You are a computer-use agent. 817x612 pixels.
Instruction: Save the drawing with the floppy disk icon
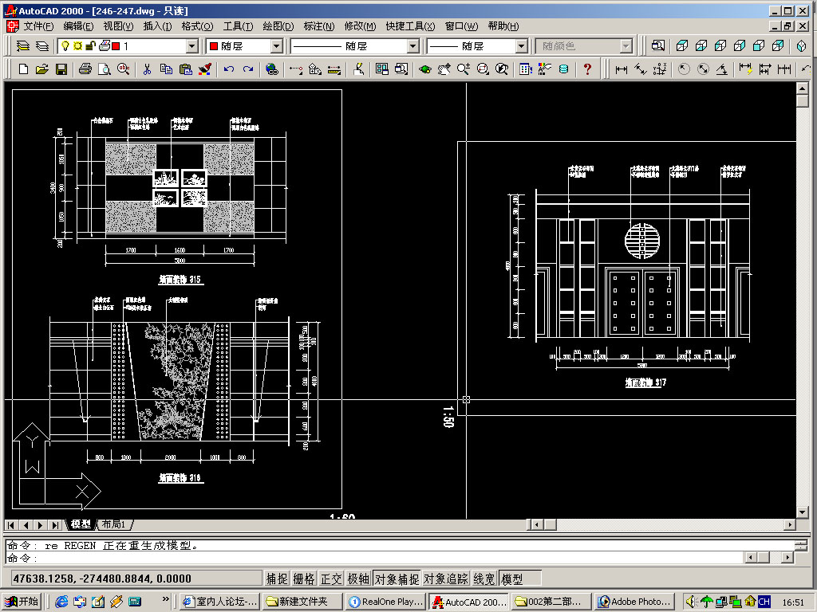click(x=61, y=69)
